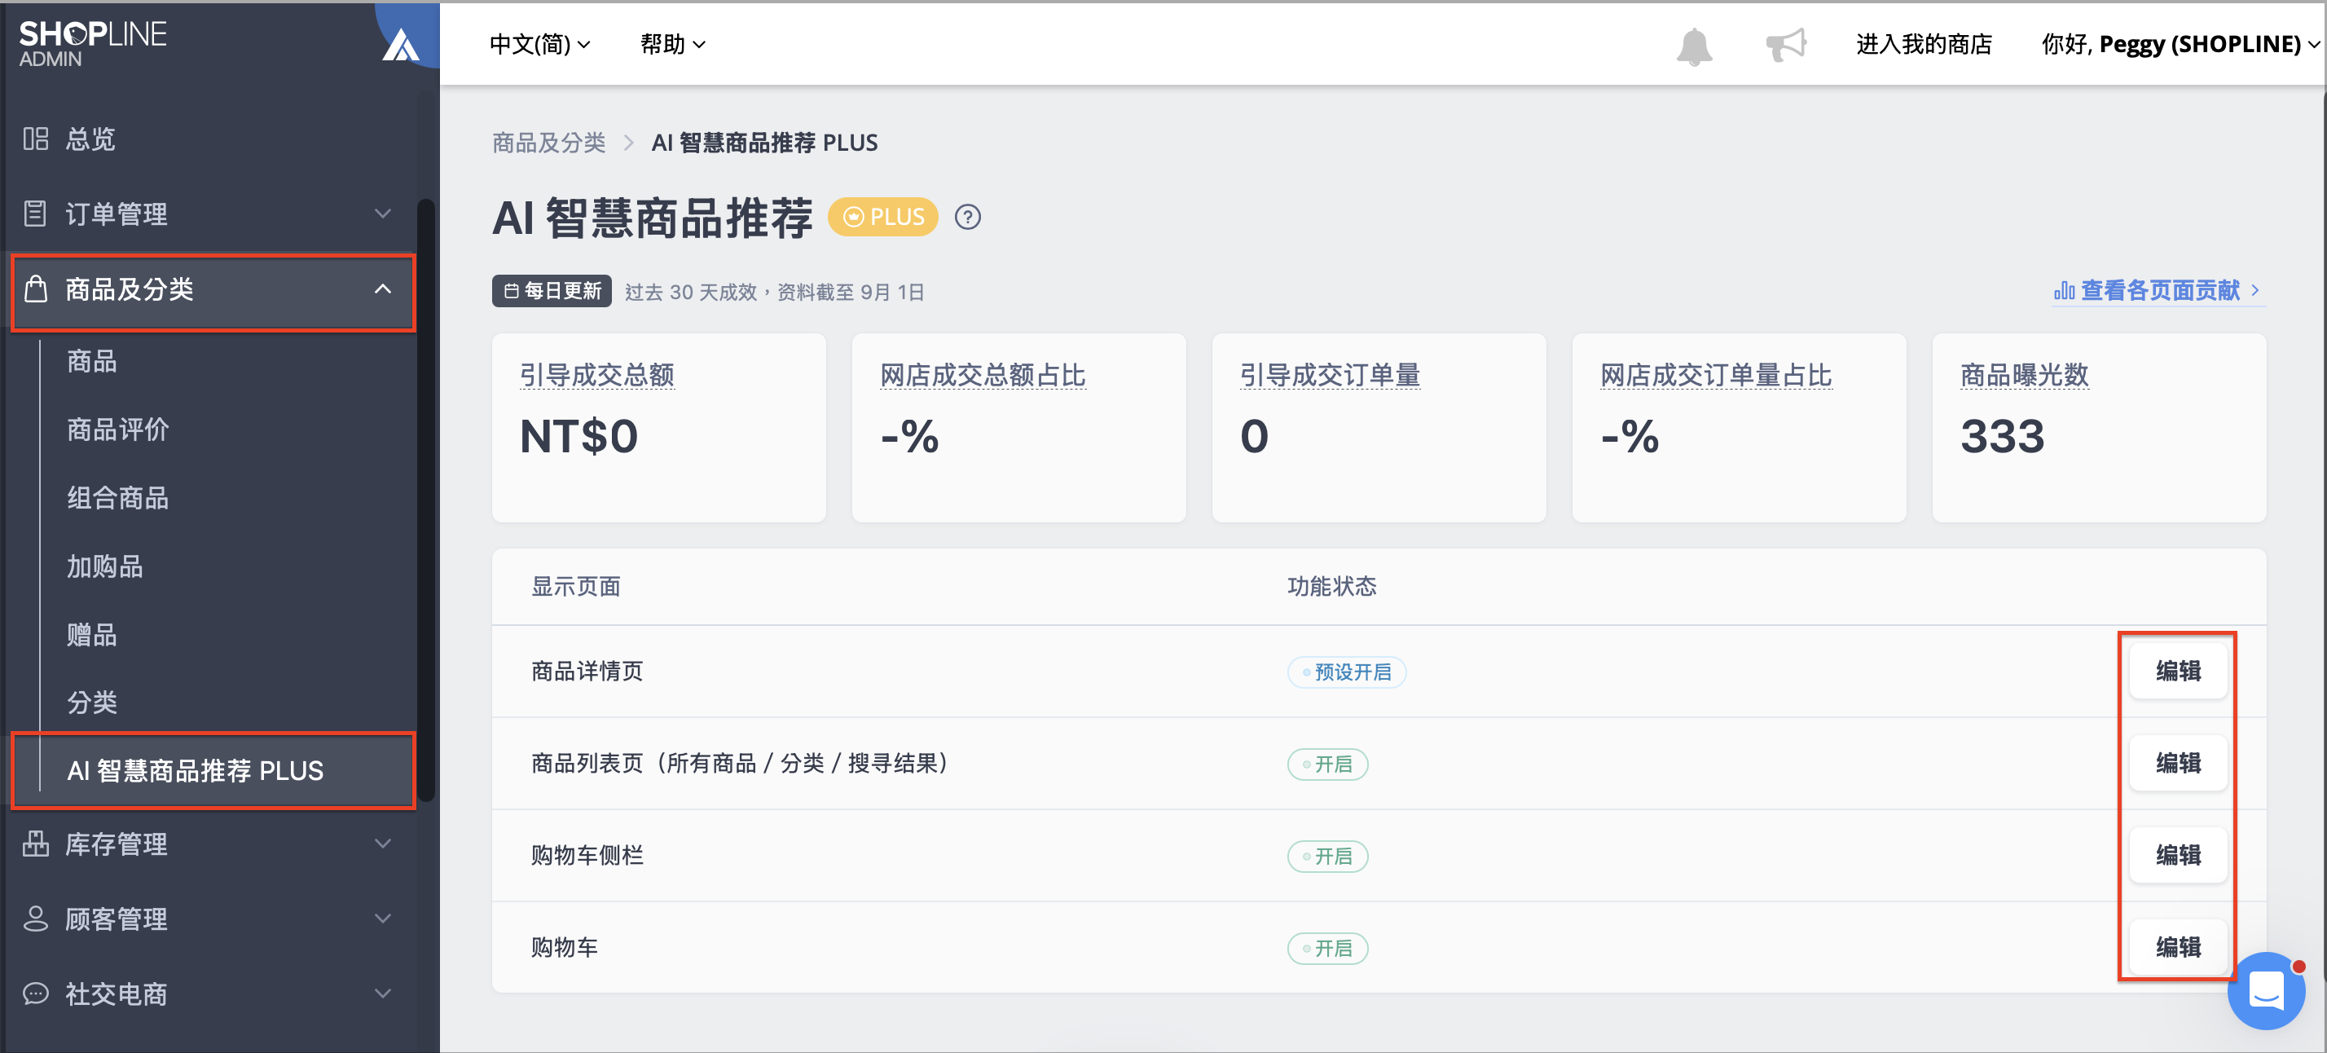
Task: Expand the 订单管理 chevron
Action: [383, 214]
